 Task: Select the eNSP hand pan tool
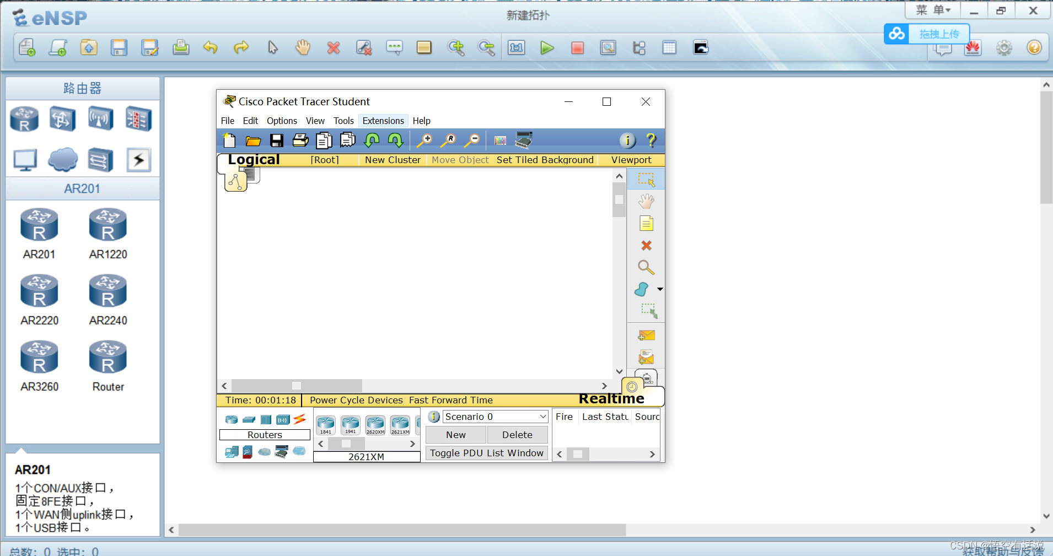[303, 48]
